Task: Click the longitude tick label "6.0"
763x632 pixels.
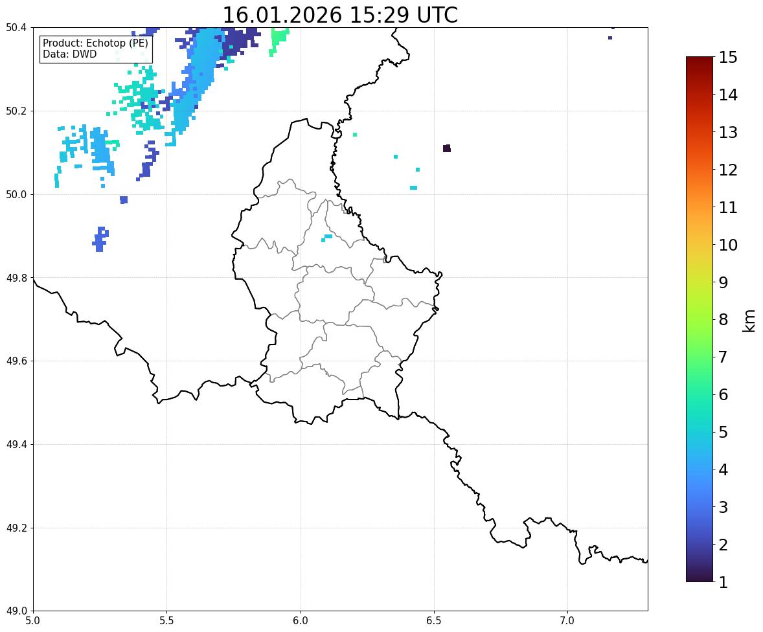Action: [301, 621]
